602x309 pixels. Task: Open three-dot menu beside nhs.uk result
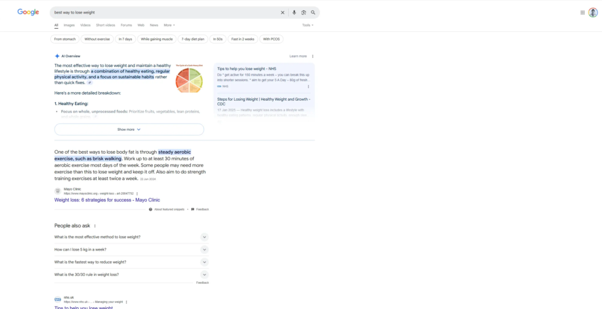pyautogui.click(x=127, y=302)
